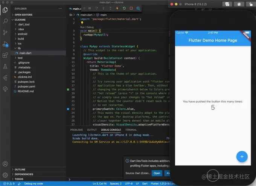256x186 pixels.
Task: Click the Run CodeLens link above main
Action: [82, 27]
